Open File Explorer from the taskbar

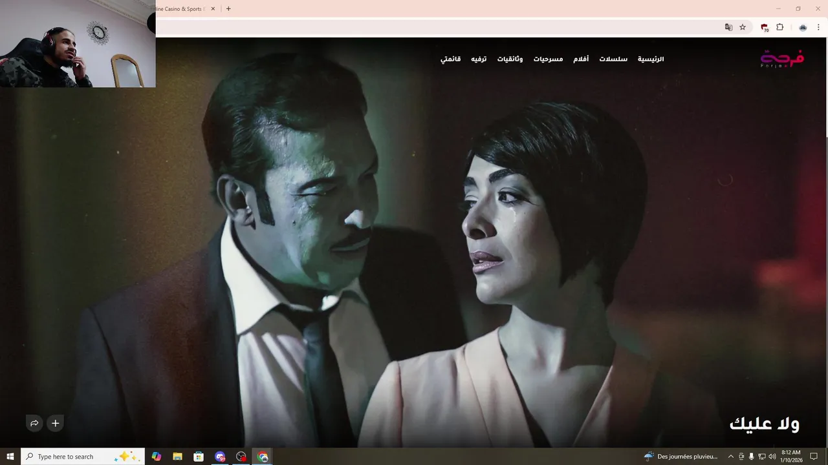177,457
